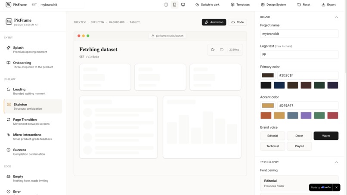
Task: Click the Export button label
Action: [332, 5]
